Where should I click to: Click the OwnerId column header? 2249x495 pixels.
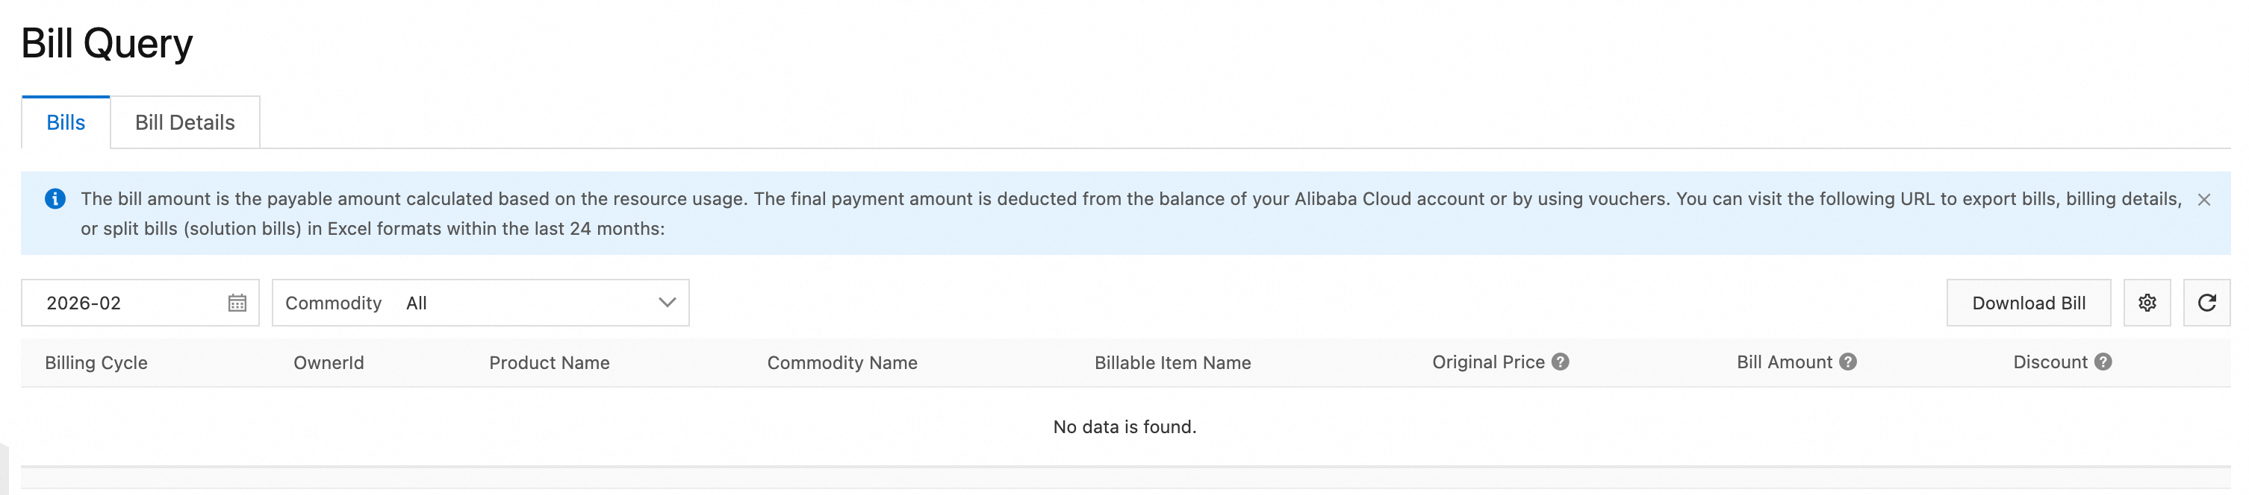329,363
